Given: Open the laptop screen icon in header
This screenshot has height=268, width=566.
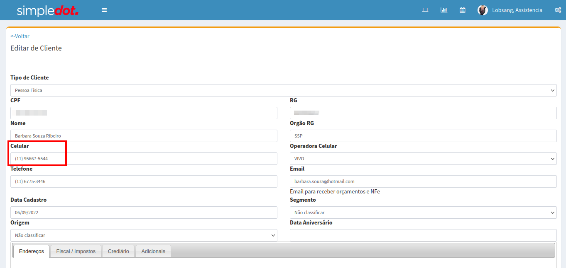Looking at the screenshot, I should point(425,10).
